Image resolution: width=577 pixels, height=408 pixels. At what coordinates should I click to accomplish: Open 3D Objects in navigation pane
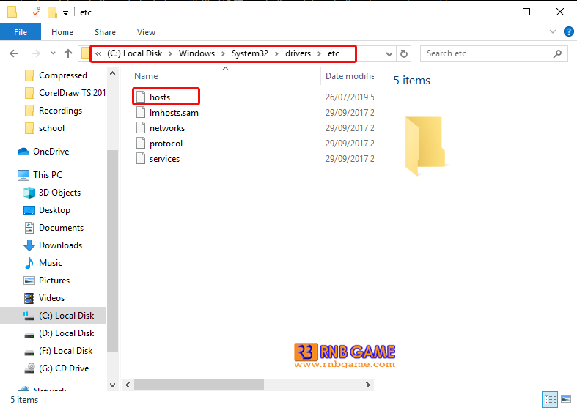point(59,193)
